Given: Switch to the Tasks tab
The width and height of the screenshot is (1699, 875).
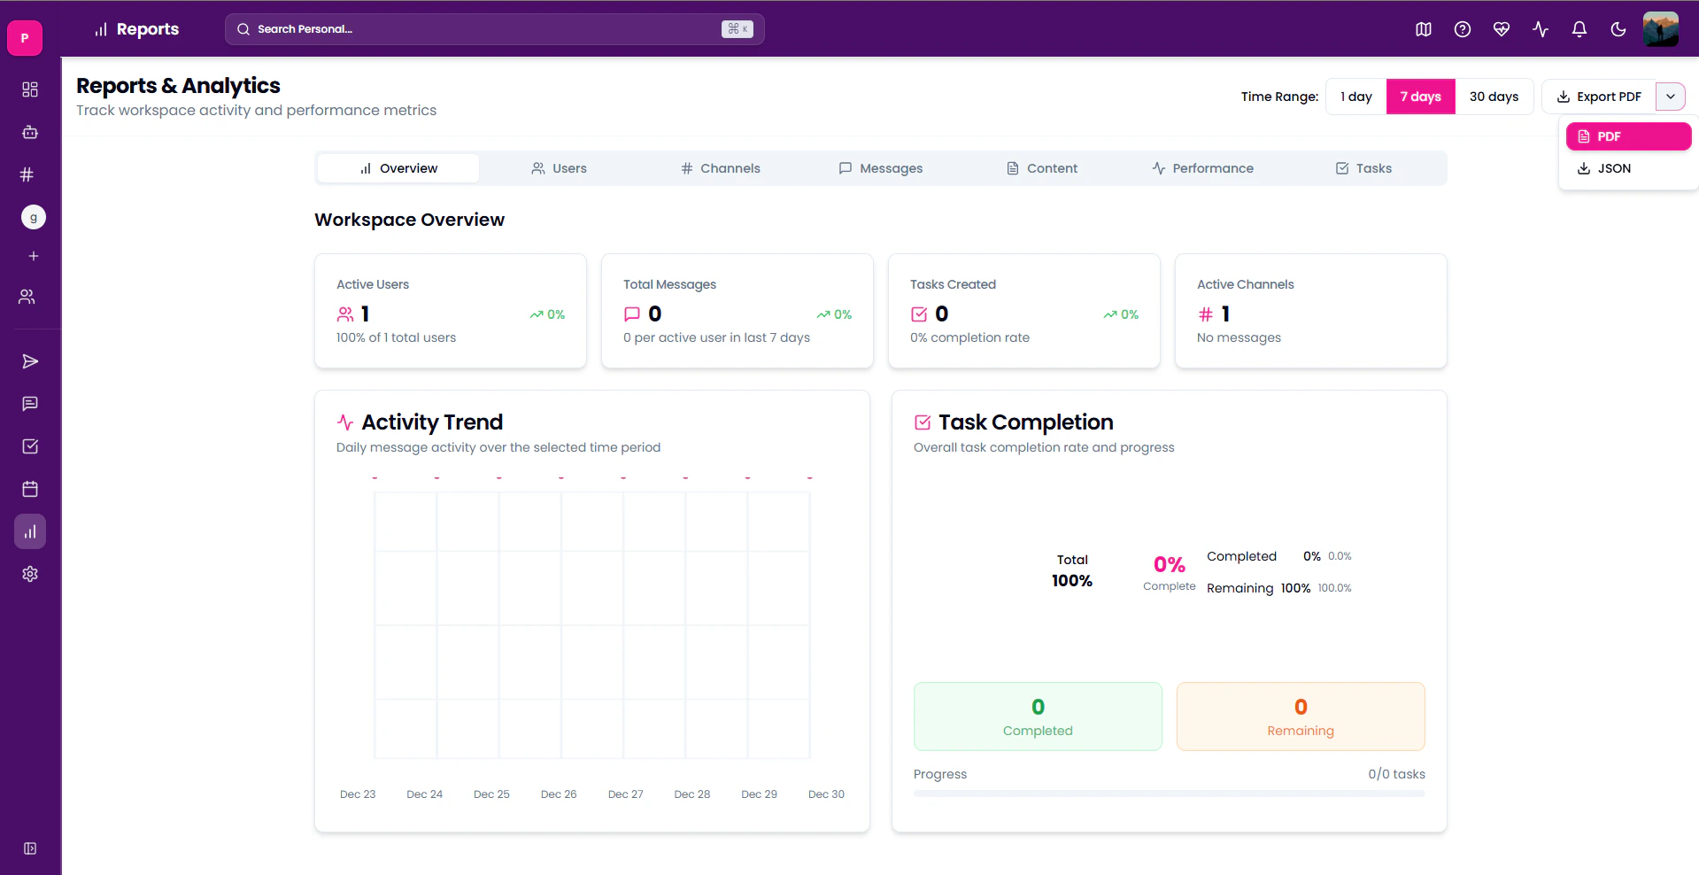Looking at the screenshot, I should (x=1363, y=168).
